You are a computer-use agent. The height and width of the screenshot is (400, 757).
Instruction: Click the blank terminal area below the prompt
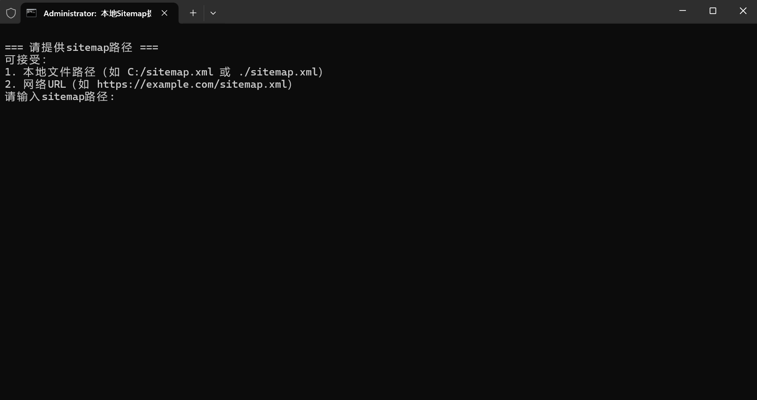378,250
